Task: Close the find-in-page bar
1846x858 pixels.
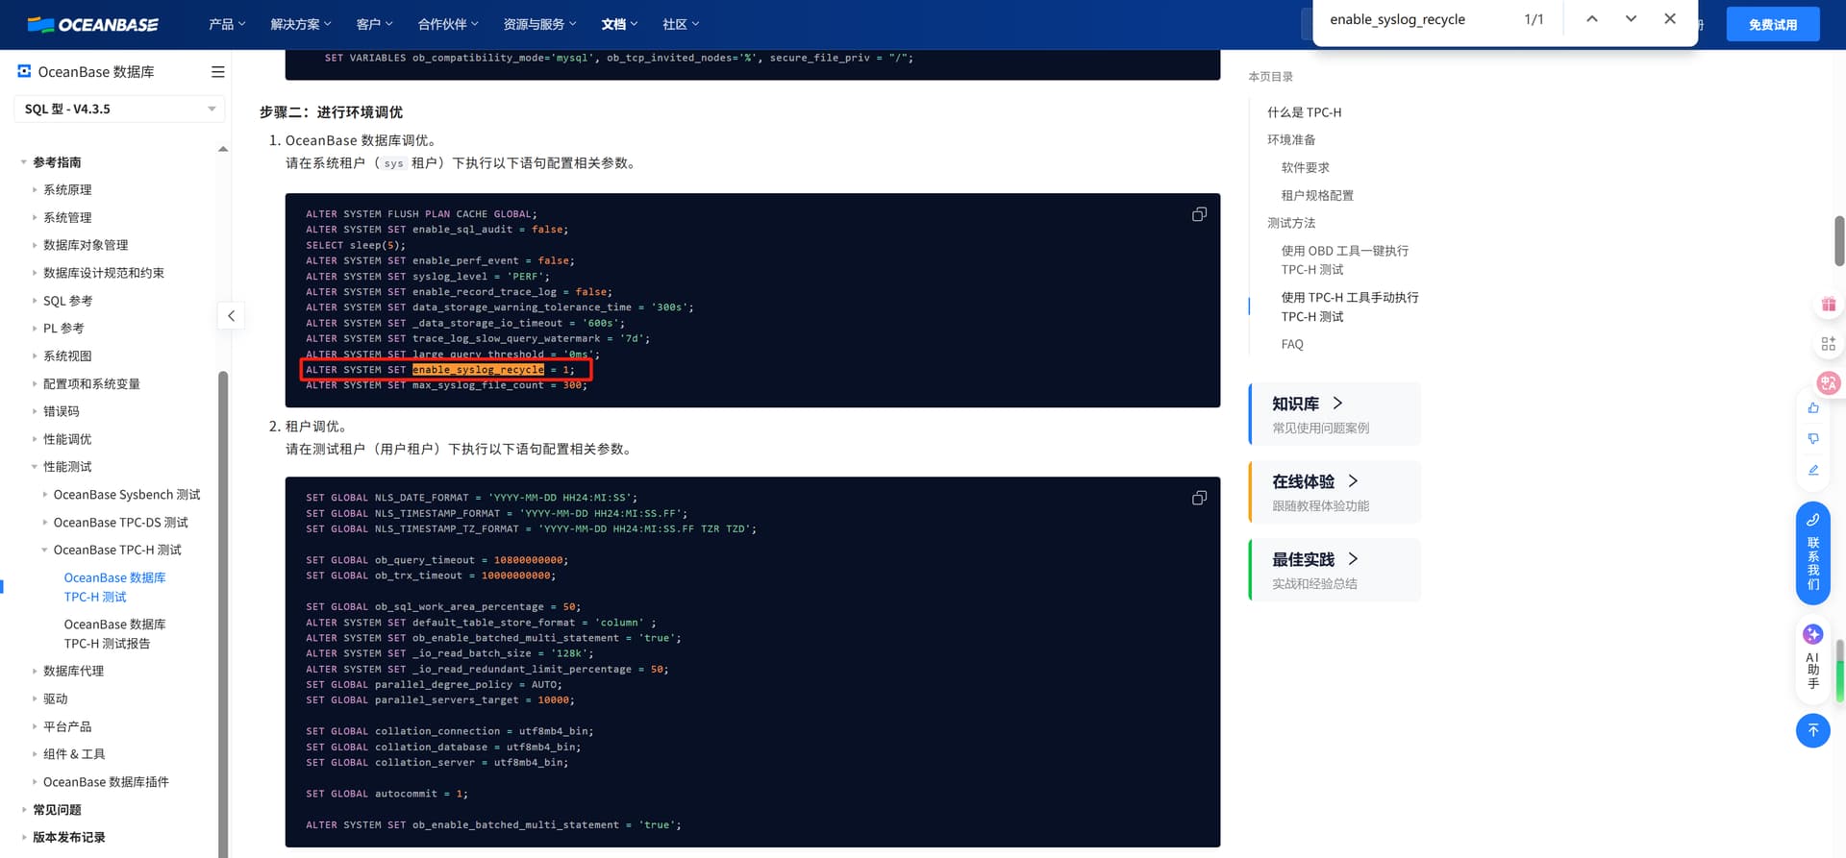Action: (x=1670, y=19)
